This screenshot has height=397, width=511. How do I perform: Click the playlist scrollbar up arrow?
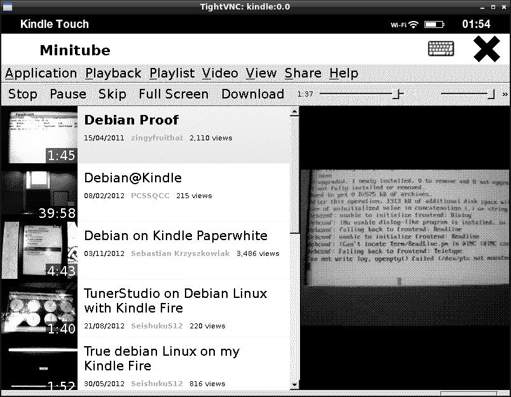(295, 112)
